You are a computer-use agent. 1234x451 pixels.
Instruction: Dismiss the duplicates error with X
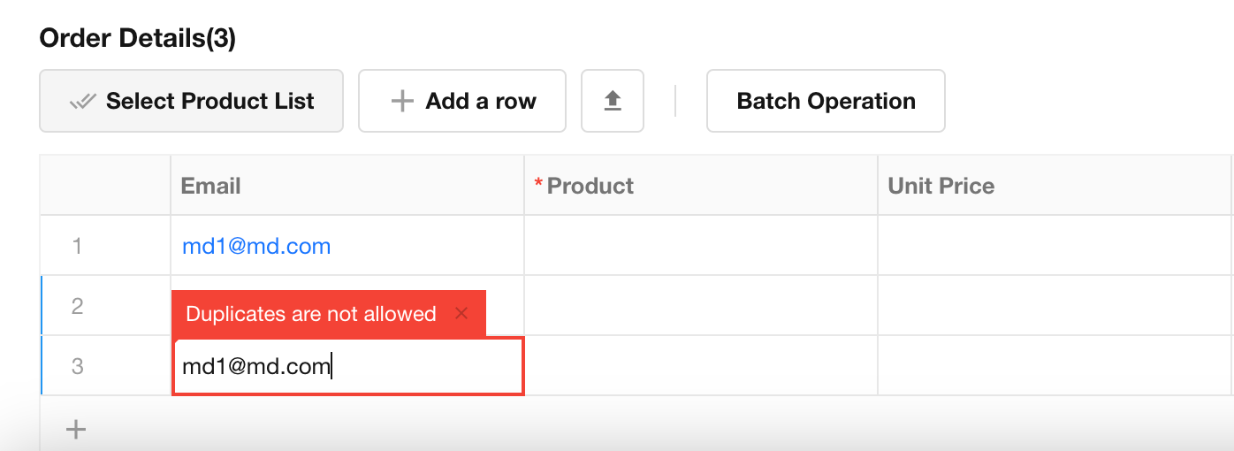461,313
